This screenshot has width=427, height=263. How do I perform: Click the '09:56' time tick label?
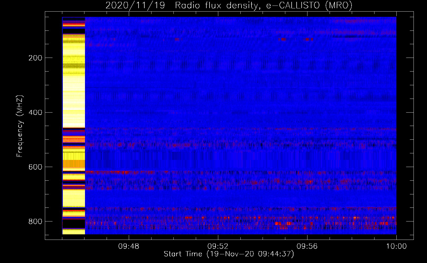[307, 246]
